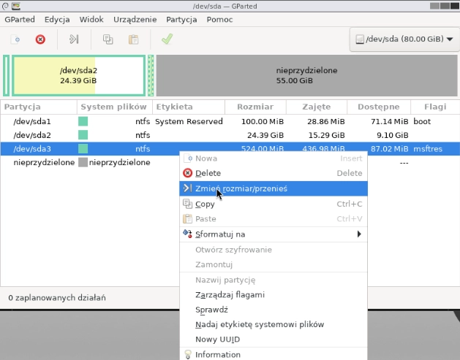
Task: Click the GParted window icon in title bar
Action: point(7,6)
